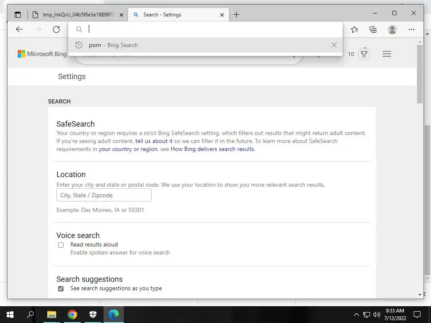Open the Windows Start menu
Image resolution: width=431 pixels, height=323 pixels.
10,315
